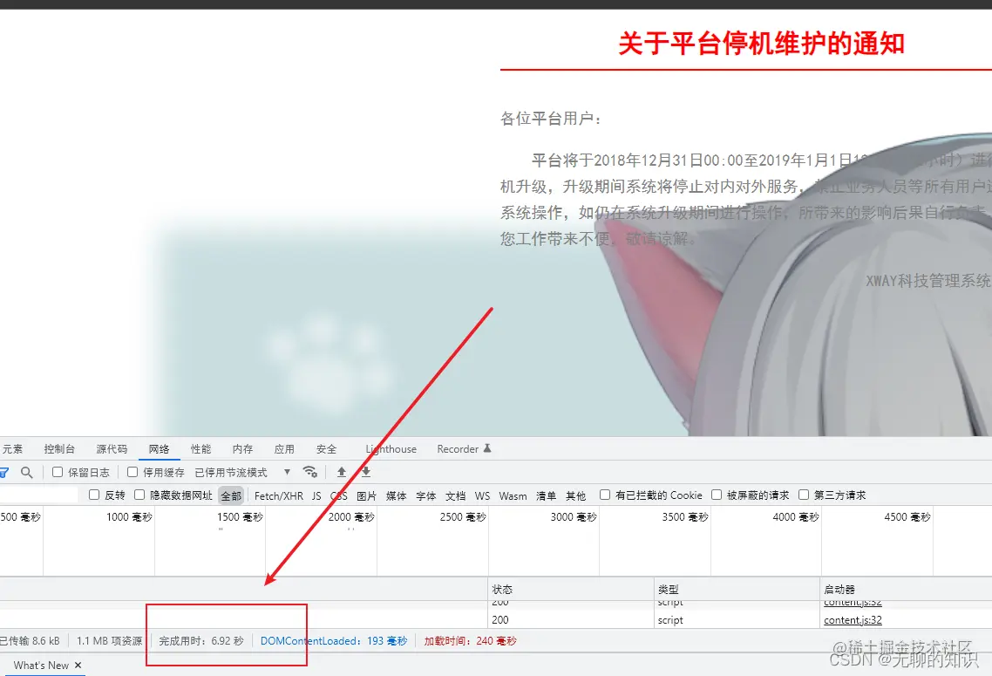This screenshot has width=992, height=676.
Task: Import a HAR file via the upload arrow
Action: coord(341,472)
